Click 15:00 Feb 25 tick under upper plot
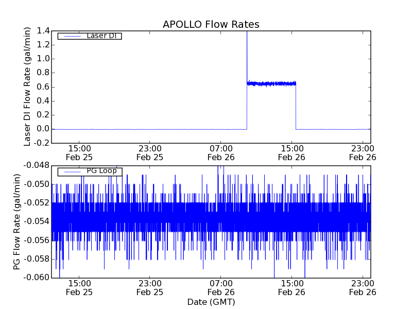The height and width of the screenshot is (309, 412). pos(78,152)
